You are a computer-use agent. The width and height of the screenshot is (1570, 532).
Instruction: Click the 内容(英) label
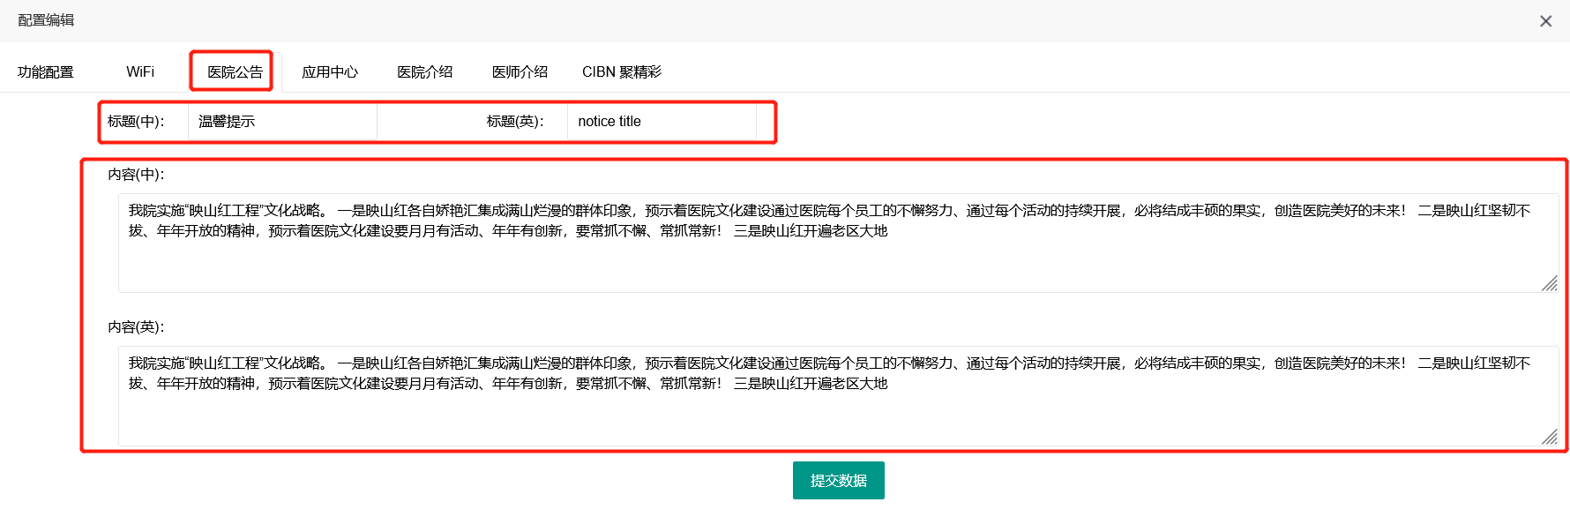[x=136, y=327]
